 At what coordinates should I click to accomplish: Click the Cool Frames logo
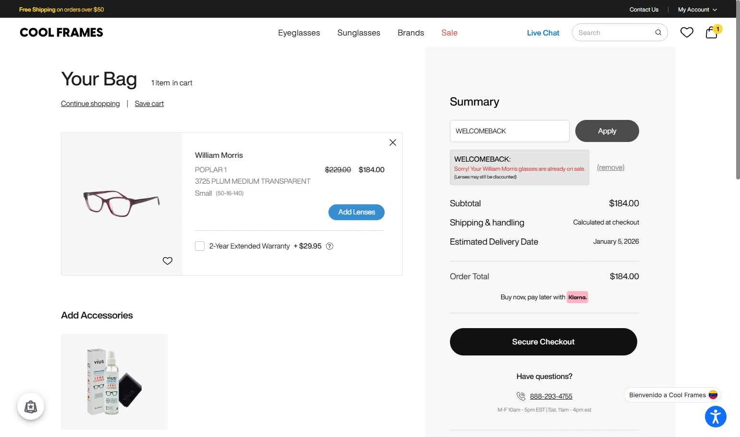coord(61,33)
